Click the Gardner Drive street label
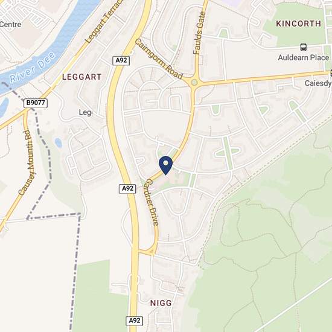The image size is (332, 332). [x=152, y=202]
